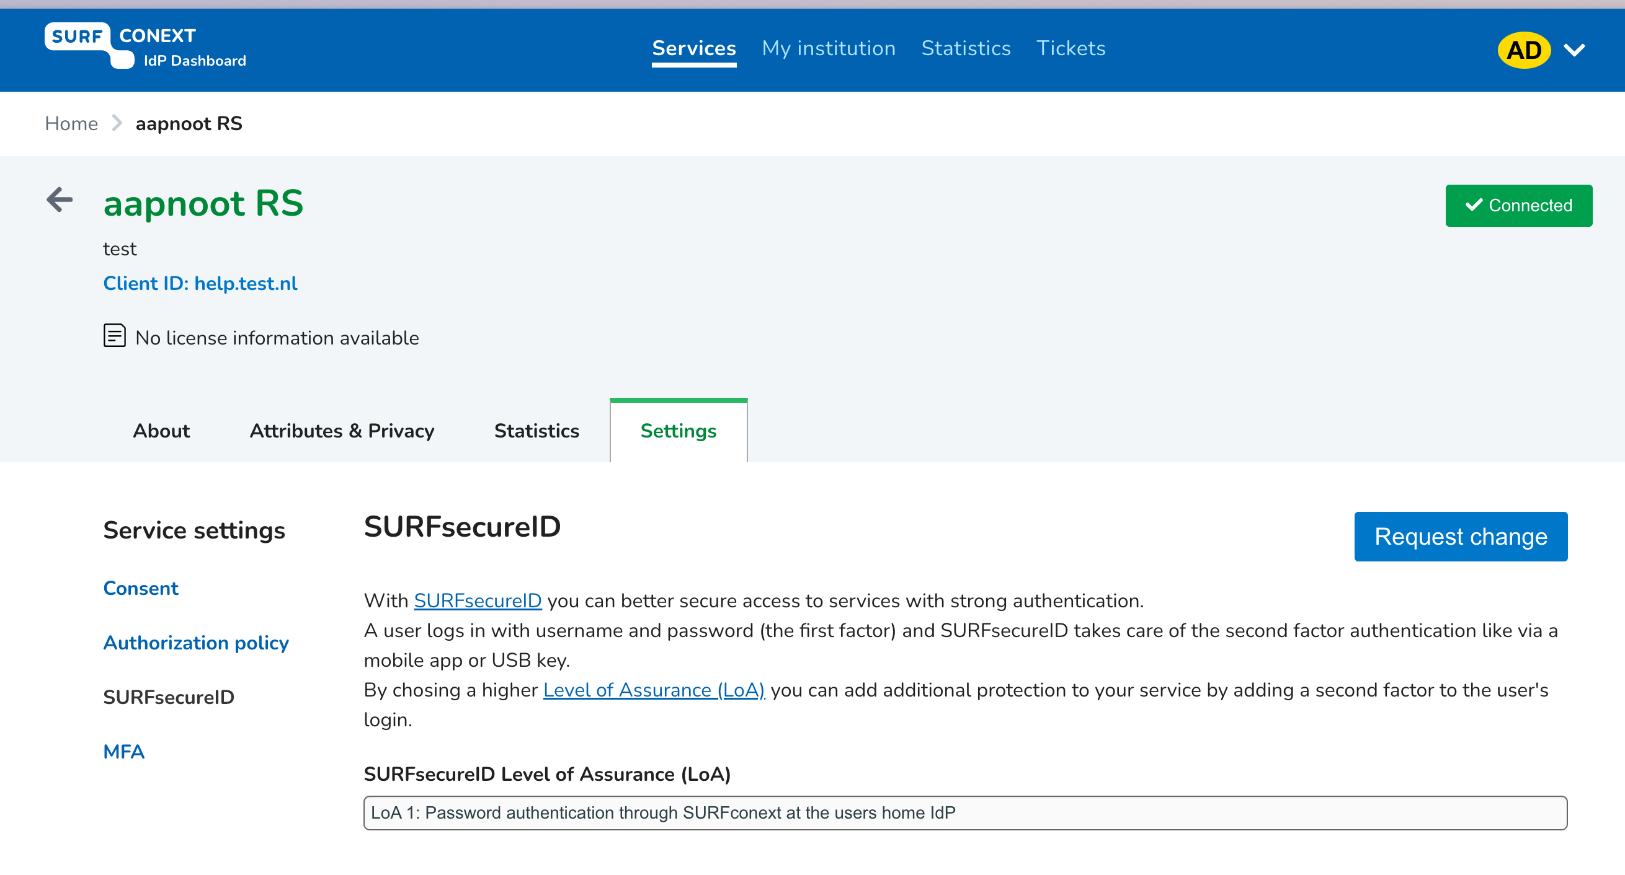
Task: Open the MFA settings
Action: pyautogui.click(x=123, y=752)
